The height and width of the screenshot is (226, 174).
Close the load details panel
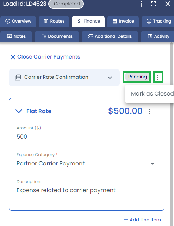point(168,4)
